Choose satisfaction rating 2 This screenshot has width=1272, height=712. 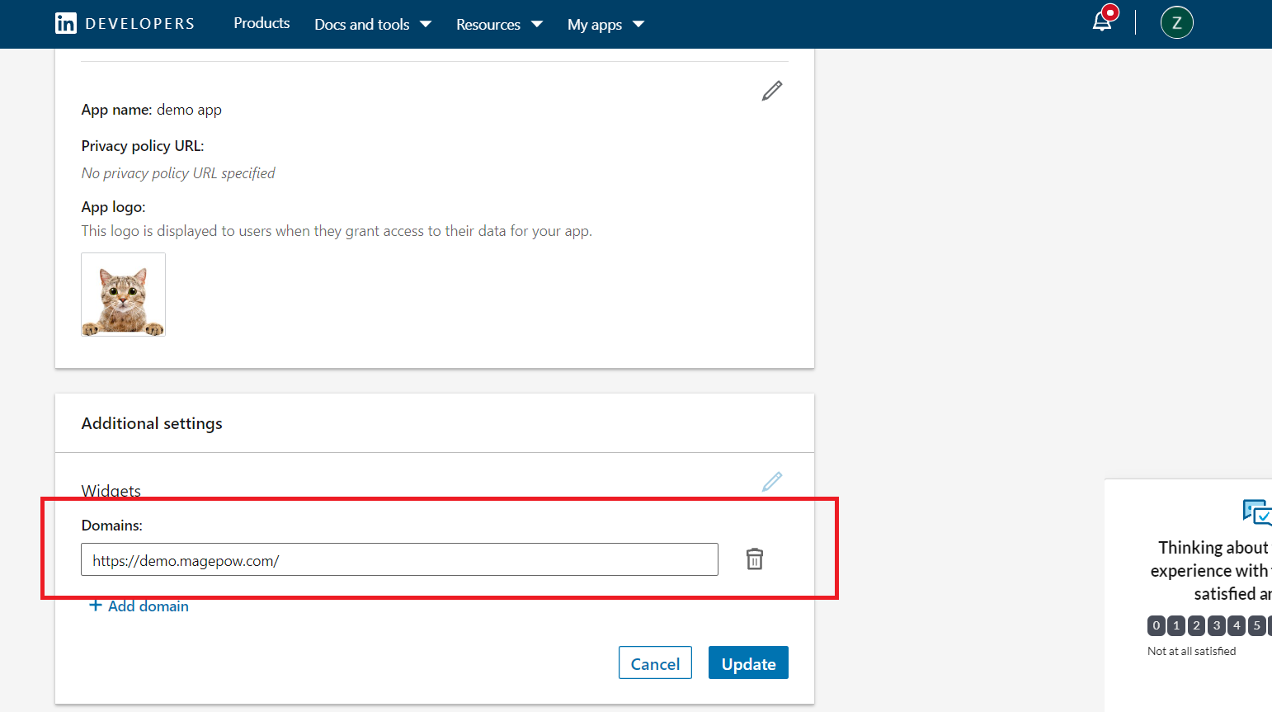pos(1196,625)
